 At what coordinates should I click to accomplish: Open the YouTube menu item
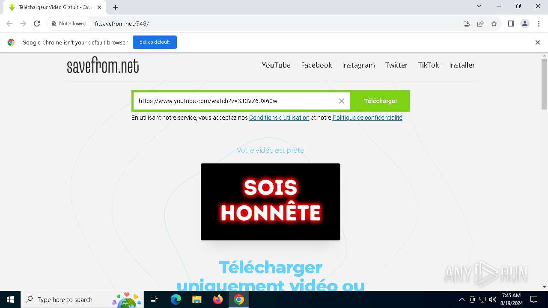276,65
